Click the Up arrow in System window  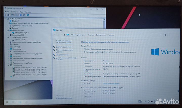click(x=64, y=35)
